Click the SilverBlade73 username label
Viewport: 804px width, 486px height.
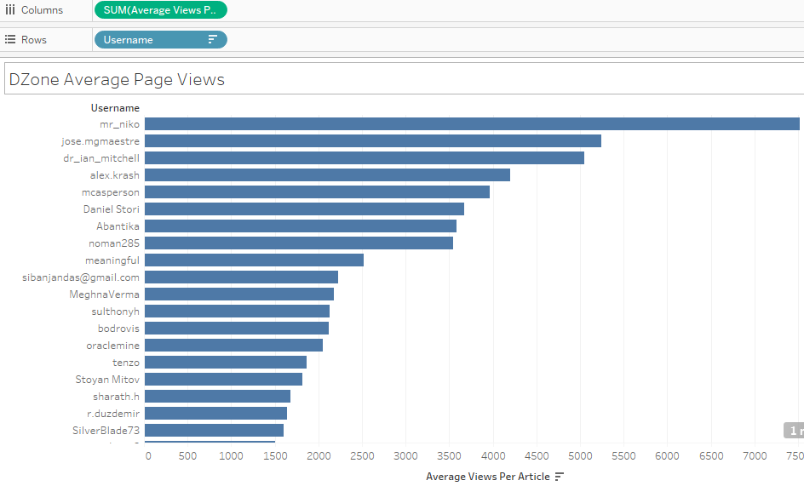pos(106,430)
